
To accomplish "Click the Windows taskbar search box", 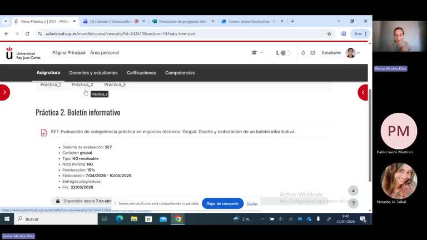I will pyautogui.click(x=56, y=219).
